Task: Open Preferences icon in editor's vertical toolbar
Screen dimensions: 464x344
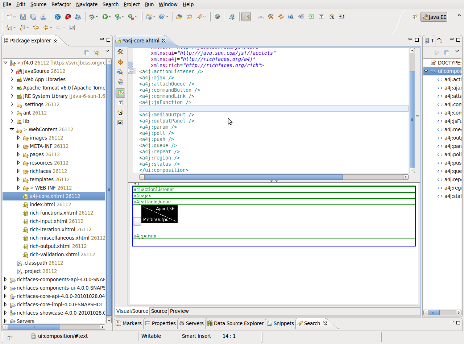Action: [x=120, y=52]
